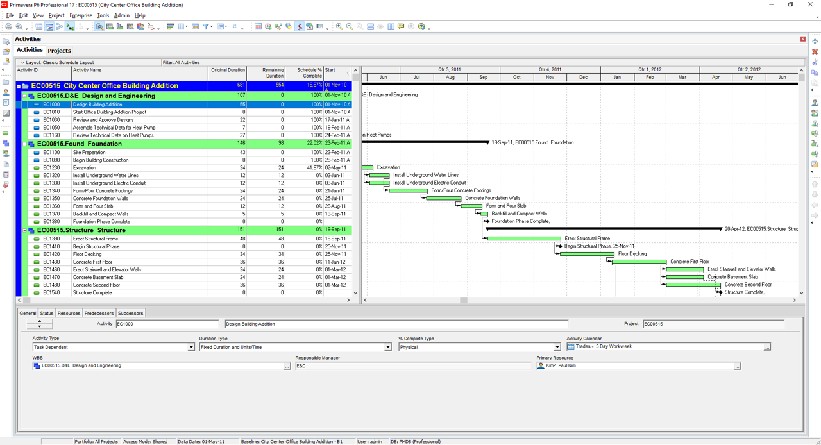Click the Help question mark icon

(421, 27)
